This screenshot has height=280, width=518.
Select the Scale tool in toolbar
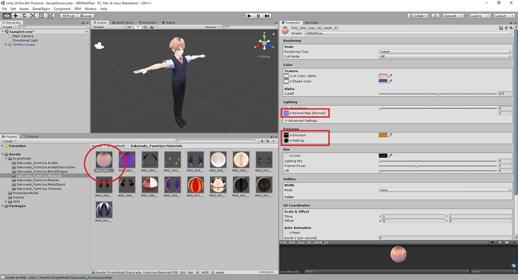(x=33, y=16)
